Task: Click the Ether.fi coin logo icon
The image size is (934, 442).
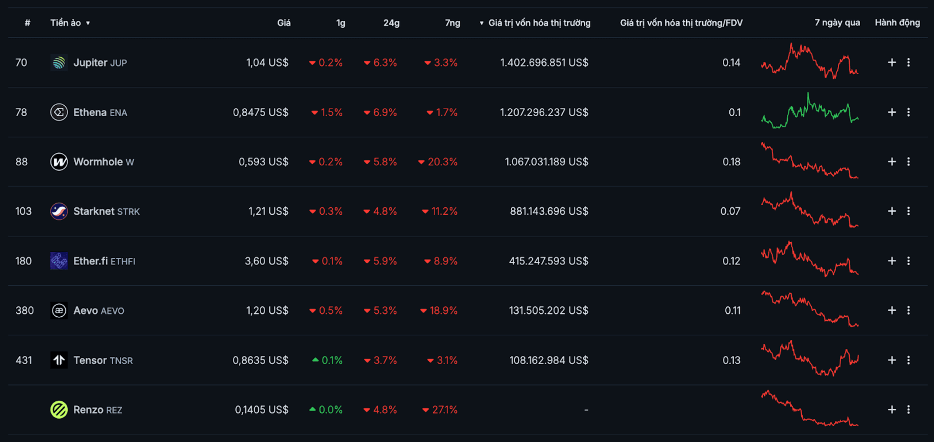Action: pos(59,261)
